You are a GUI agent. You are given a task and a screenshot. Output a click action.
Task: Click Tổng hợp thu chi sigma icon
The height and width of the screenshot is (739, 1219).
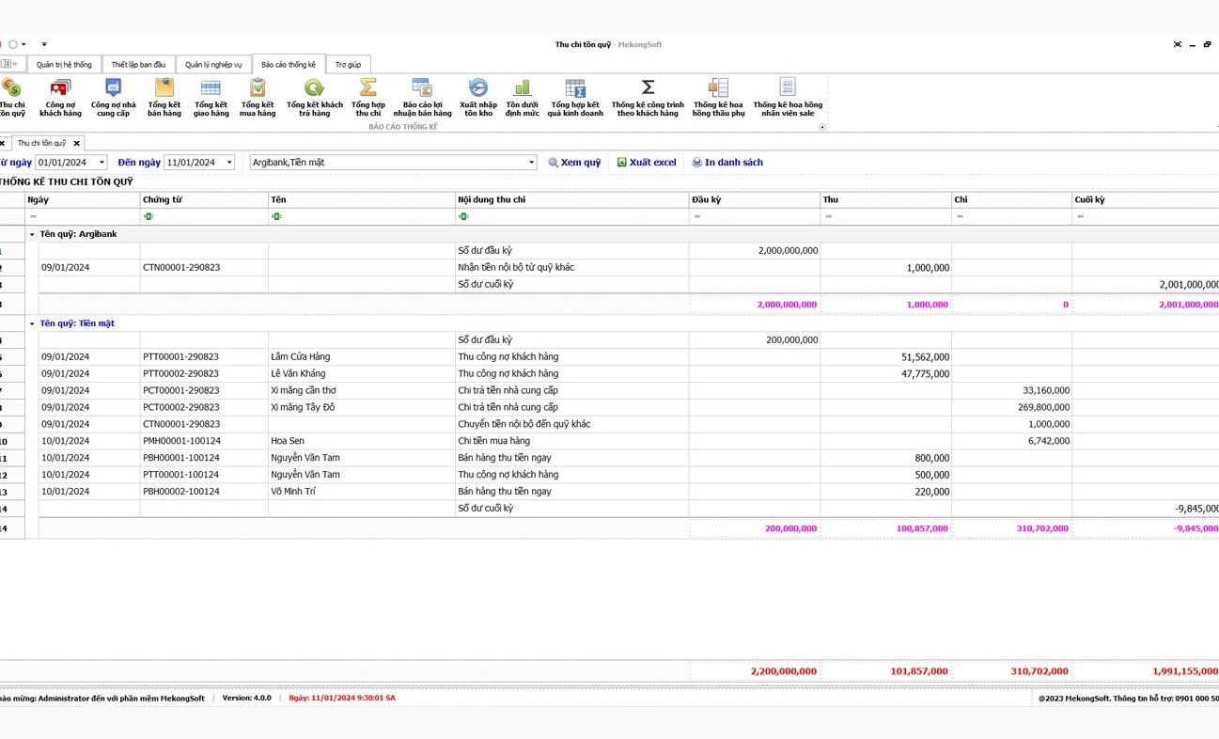click(367, 97)
